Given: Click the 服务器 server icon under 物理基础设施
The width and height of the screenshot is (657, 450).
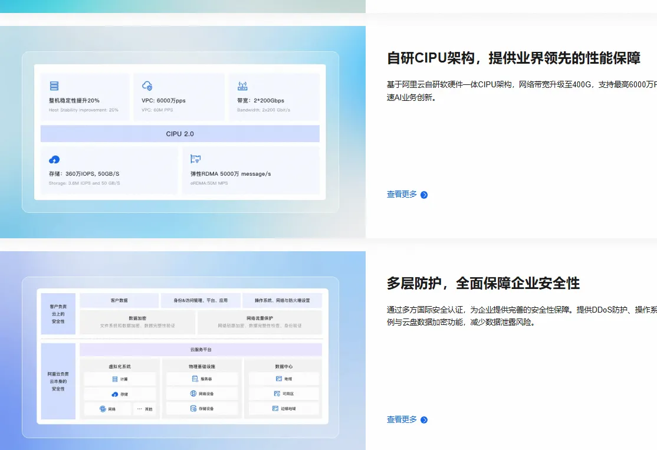Looking at the screenshot, I should [195, 379].
